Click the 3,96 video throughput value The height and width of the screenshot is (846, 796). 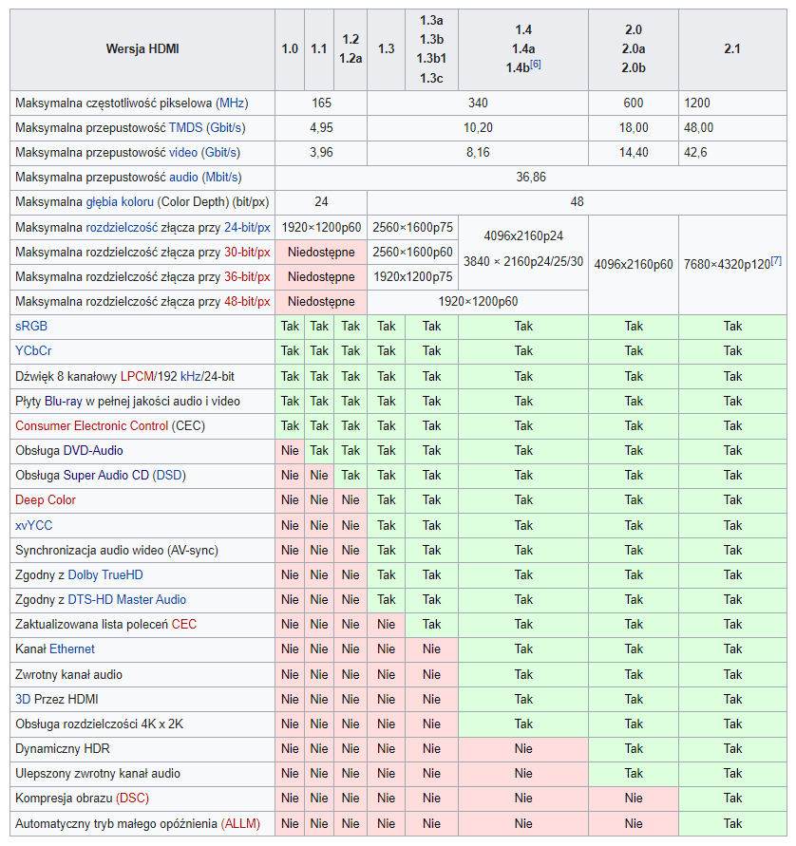click(321, 153)
